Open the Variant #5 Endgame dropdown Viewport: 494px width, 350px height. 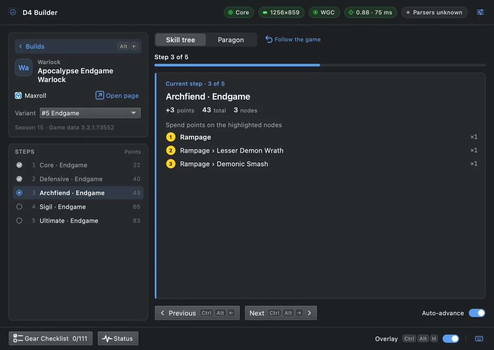coord(90,113)
